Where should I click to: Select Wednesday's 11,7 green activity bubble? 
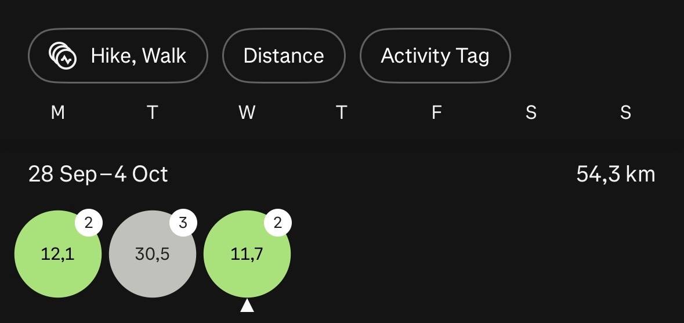pyautogui.click(x=247, y=254)
